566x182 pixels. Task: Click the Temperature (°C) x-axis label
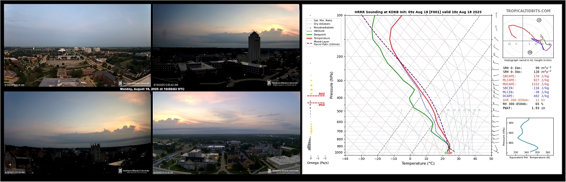pos(418,164)
